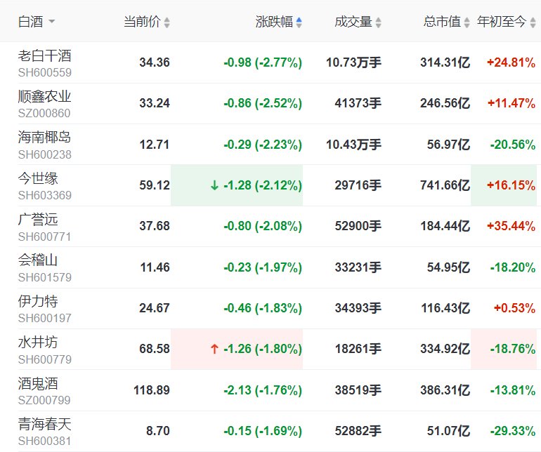Click volume 10.73万手
This screenshot has width=541, height=452.
coord(353,62)
